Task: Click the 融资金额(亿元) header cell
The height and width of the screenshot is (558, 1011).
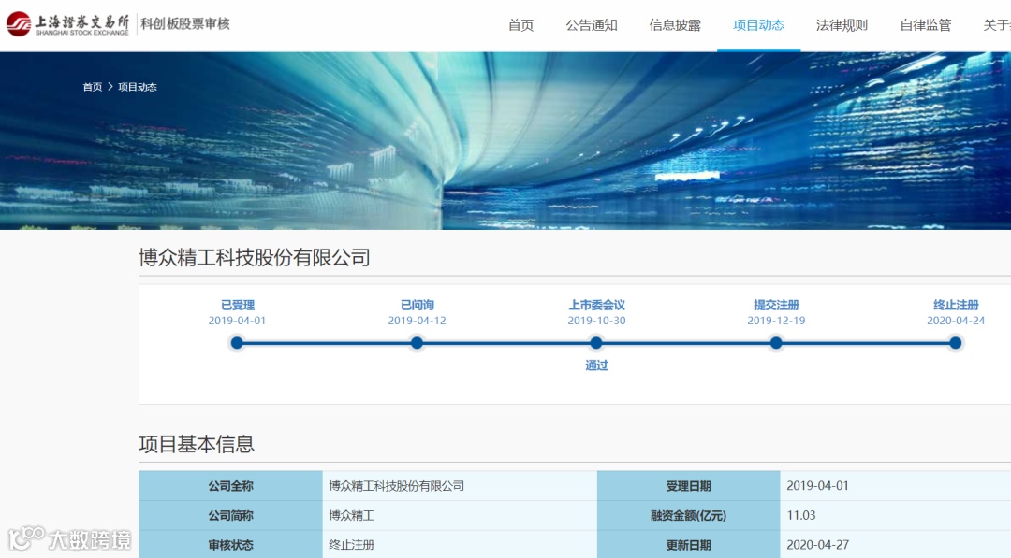Action: coord(689,516)
